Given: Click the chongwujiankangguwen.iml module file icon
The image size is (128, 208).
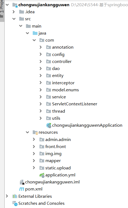Looking at the screenshot, I should 22,182.
